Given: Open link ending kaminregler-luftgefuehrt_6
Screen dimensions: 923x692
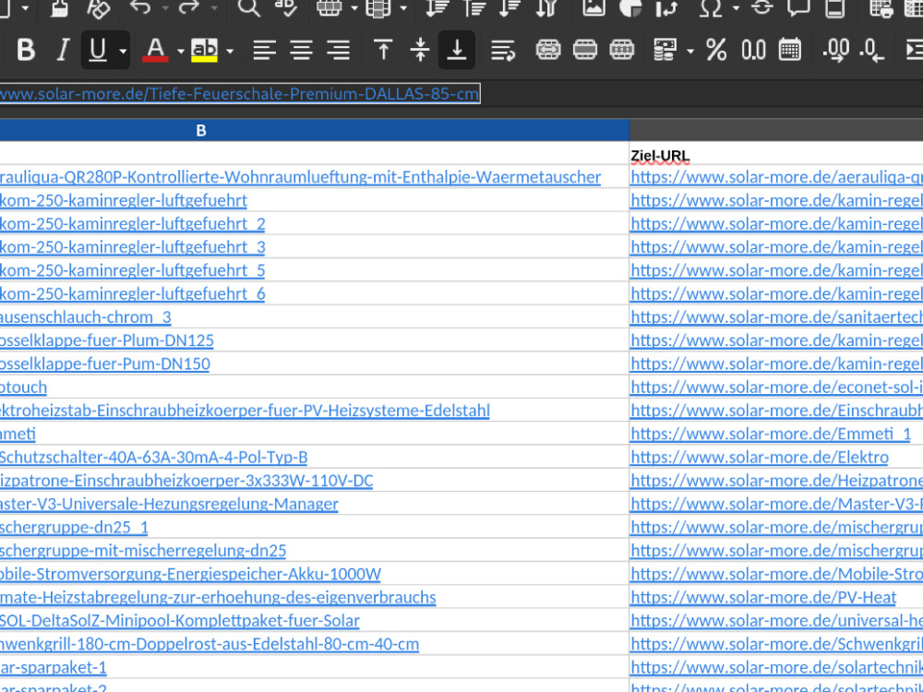Looking at the screenshot, I should 132,293.
